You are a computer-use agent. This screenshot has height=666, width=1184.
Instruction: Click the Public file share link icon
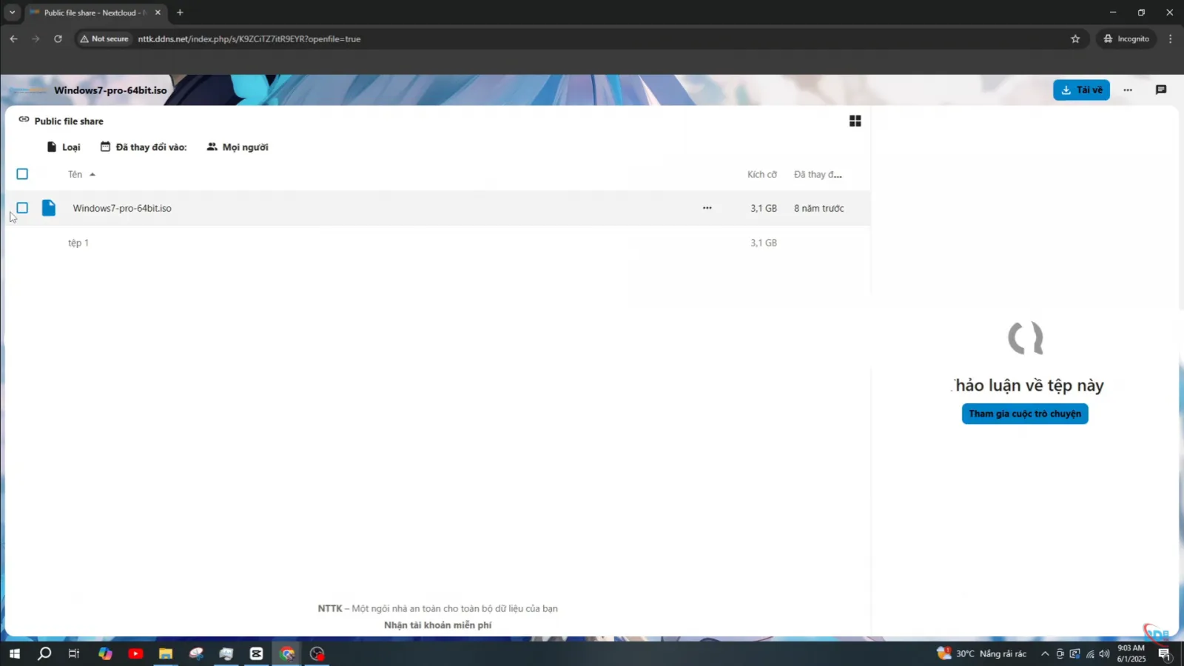click(24, 120)
